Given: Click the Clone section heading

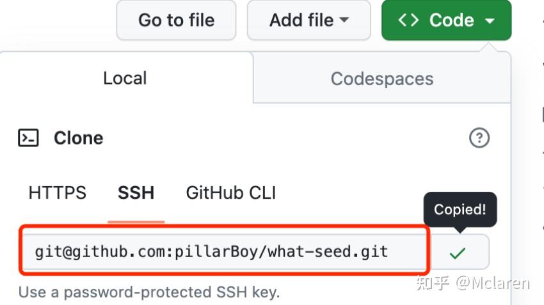Looking at the screenshot, I should pyautogui.click(x=79, y=138).
